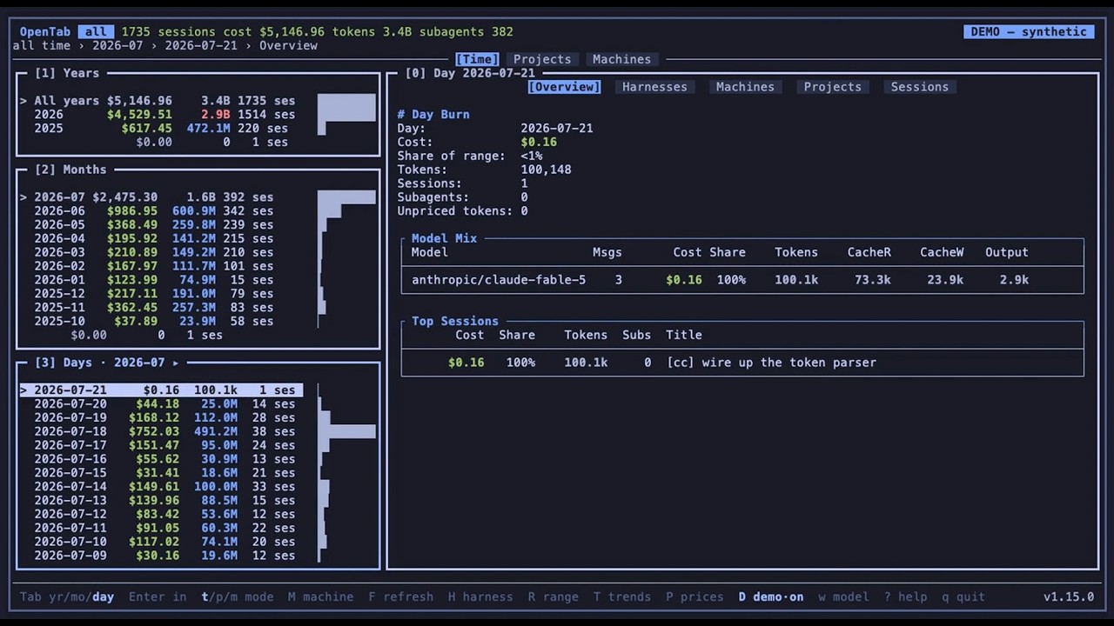Open the Harnesses sub-tab
The width and height of the screenshot is (1114, 626).
(x=654, y=87)
